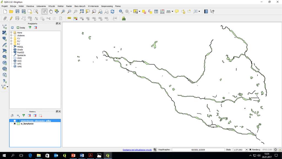Refresh the map canvas
This screenshot has height=159, width=282.
pos(112,12)
